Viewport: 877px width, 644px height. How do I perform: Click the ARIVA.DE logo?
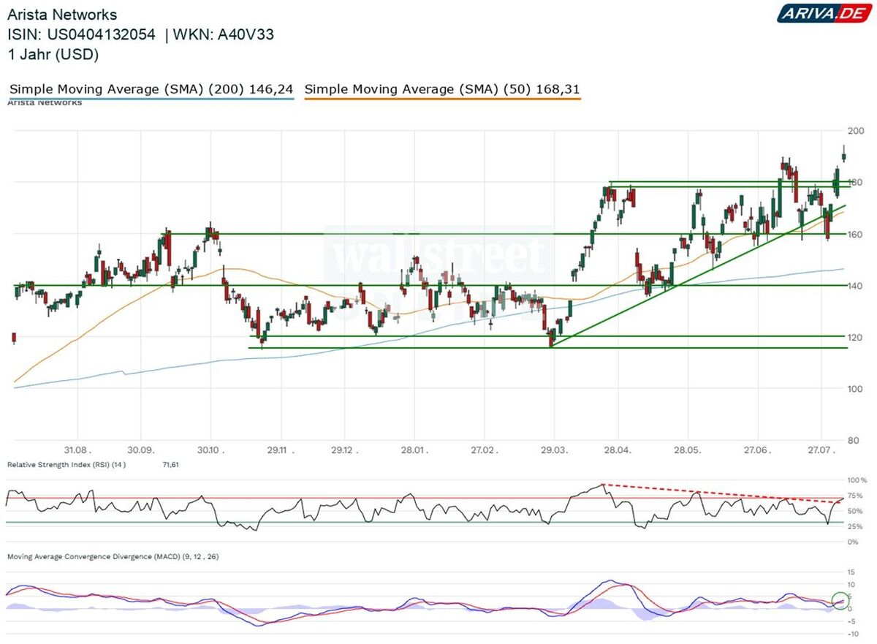click(x=823, y=13)
